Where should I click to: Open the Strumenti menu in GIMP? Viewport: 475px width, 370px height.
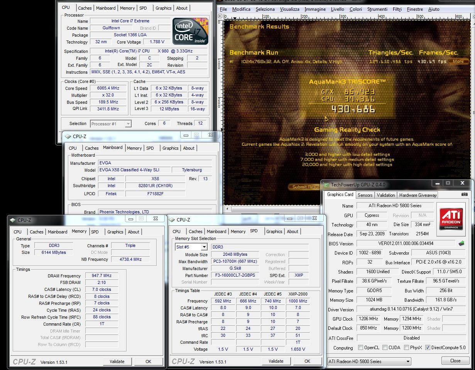point(377,9)
